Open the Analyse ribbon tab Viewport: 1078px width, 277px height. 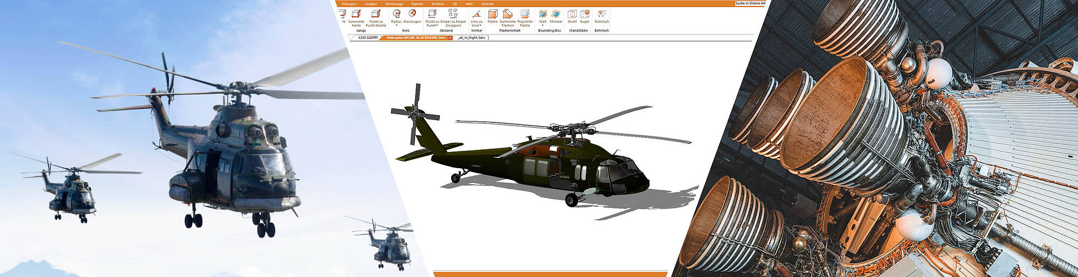click(x=371, y=4)
